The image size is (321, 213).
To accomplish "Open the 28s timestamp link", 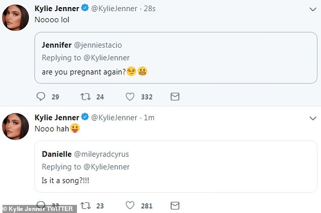I will [150, 9].
